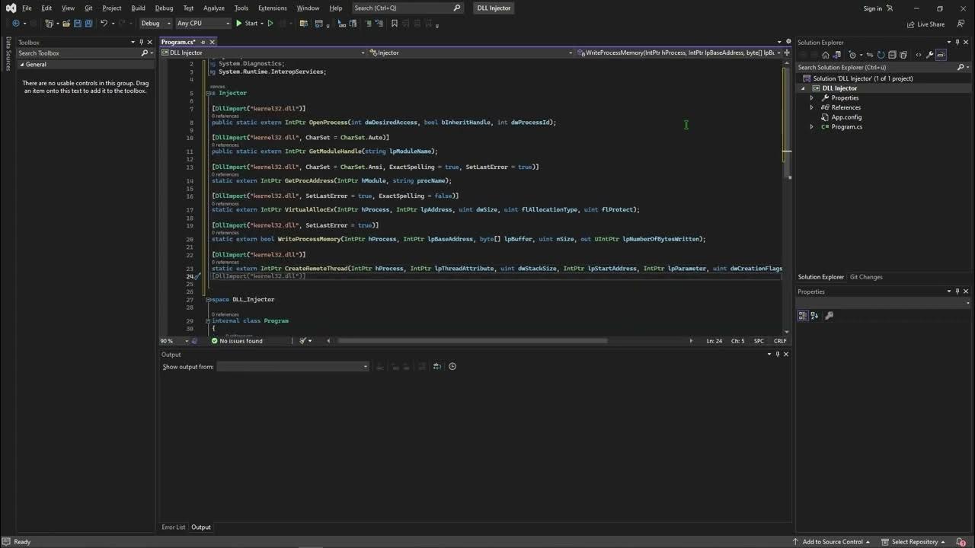
Task: Pin the Output panel
Action: click(778, 354)
